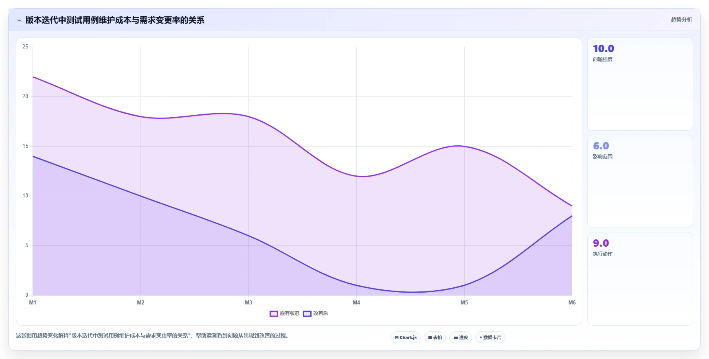
Task: Select the 9.0 执行动作 card
Action: pos(640,279)
